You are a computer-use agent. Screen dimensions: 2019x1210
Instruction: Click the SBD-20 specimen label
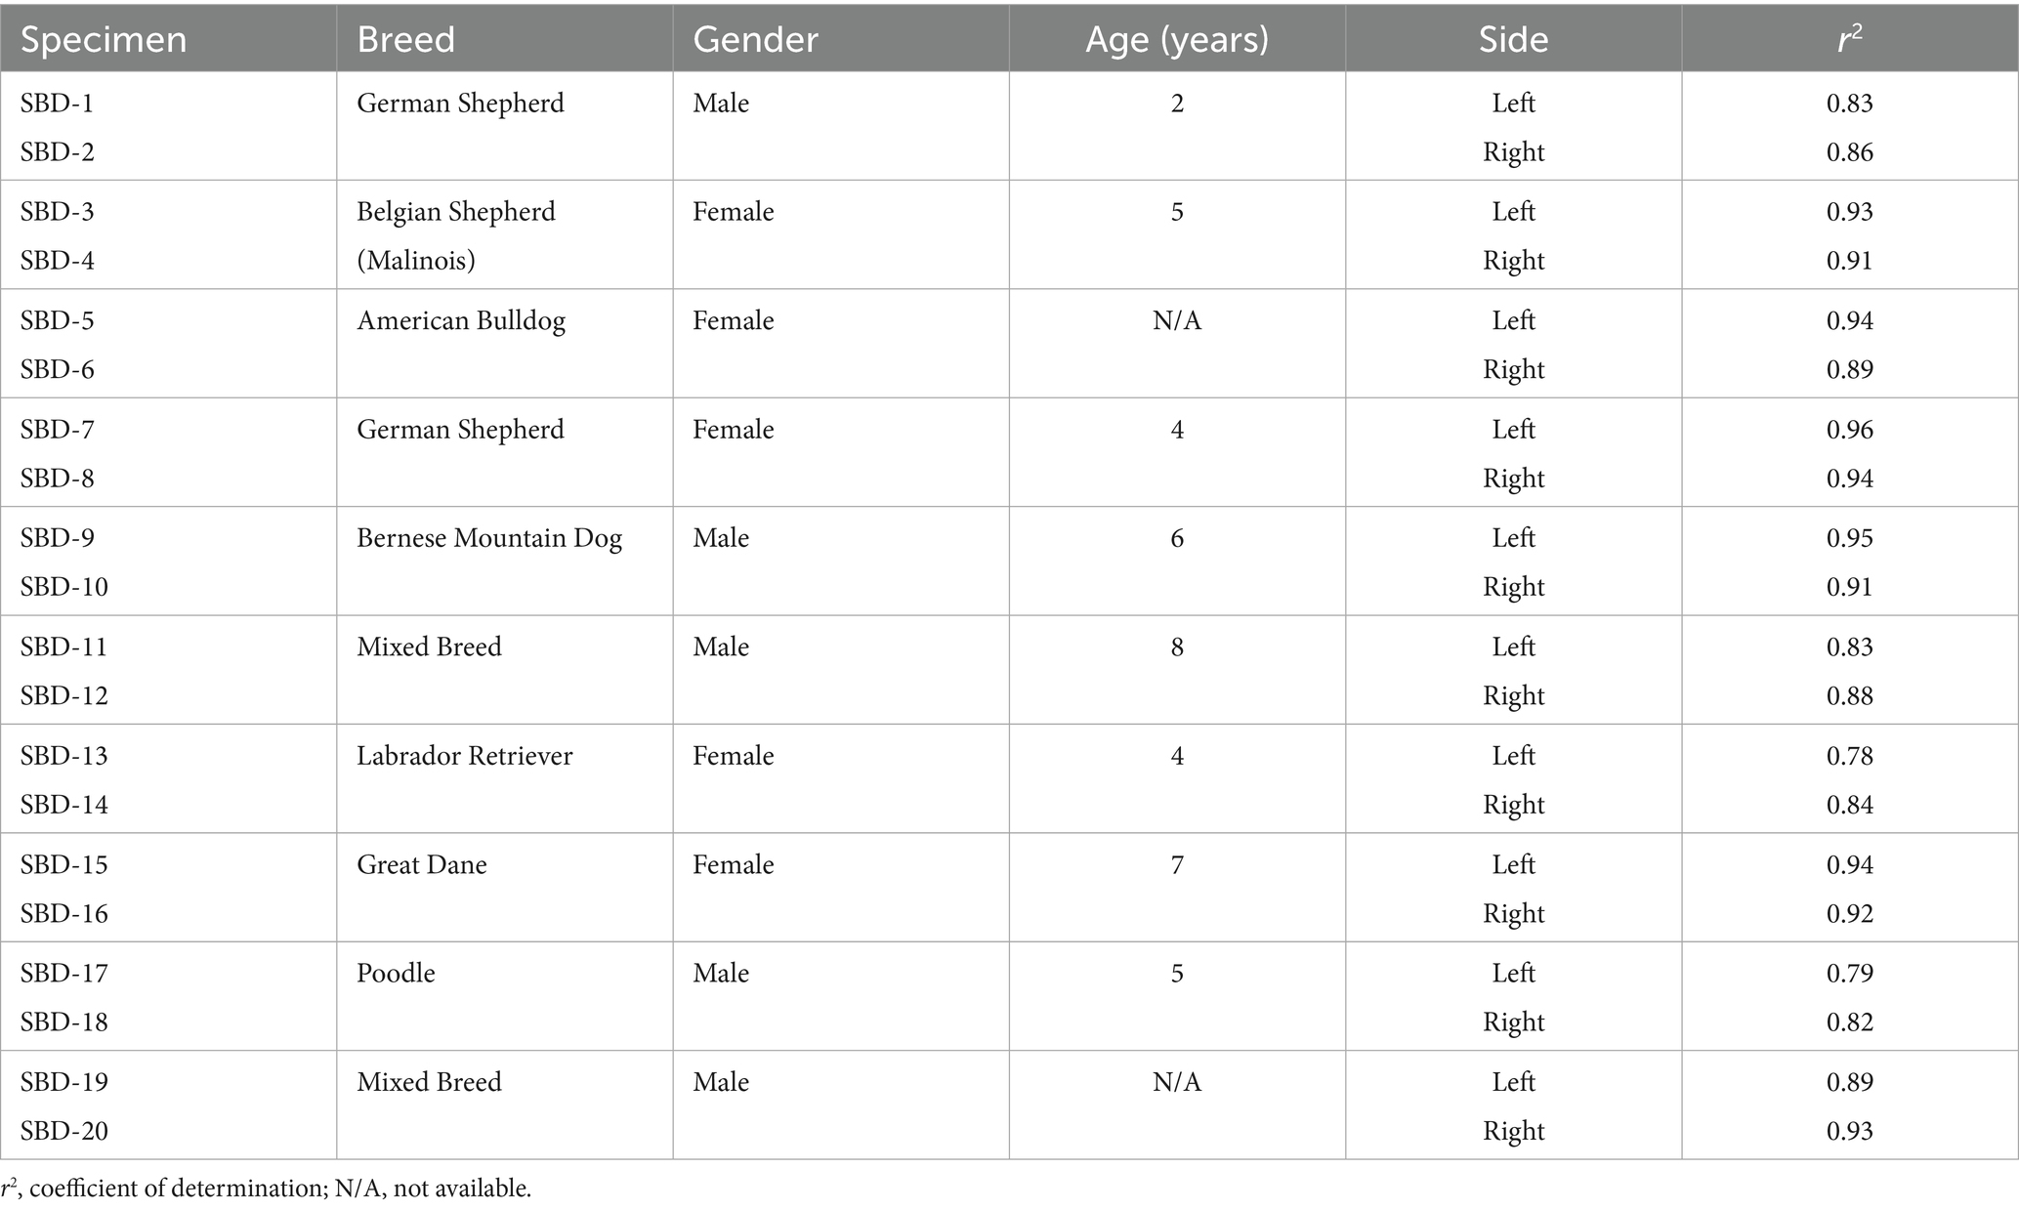tap(64, 1131)
